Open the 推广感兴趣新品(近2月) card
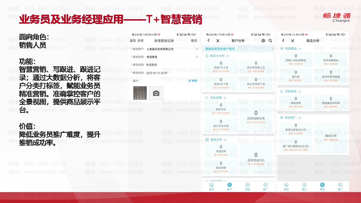 click(296, 145)
